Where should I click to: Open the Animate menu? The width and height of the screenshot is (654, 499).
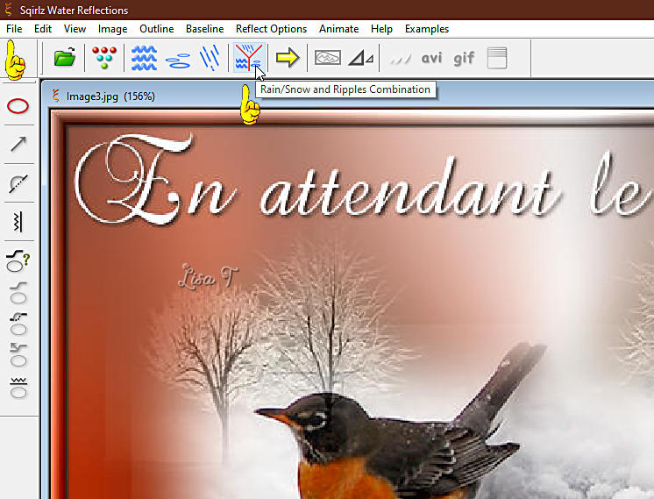338,29
